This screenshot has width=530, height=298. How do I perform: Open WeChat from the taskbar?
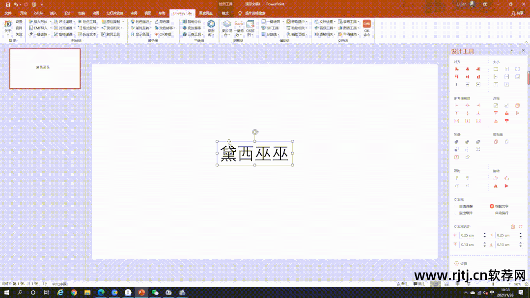(x=155, y=293)
